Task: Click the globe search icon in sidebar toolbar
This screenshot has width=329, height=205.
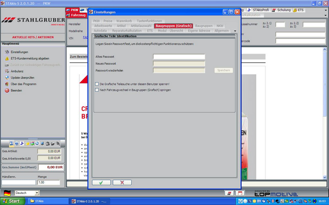Action: 37,143
